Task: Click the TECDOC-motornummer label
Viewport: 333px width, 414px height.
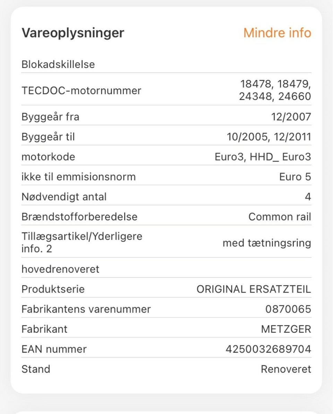Action: [81, 91]
